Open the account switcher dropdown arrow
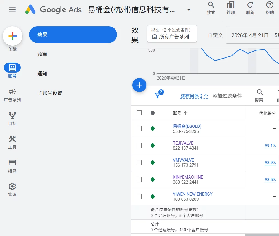This screenshot has height=236, width=279. pyautogui.click(x=189, y=10)
